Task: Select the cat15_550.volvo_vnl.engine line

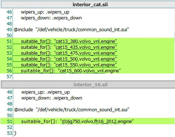Action: pyautogui.click(x=69, y=65)
